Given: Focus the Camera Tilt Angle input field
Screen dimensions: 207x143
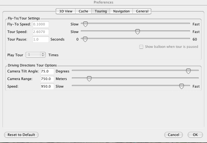Looking at the screenshot, I should click(x=47, y=71).
